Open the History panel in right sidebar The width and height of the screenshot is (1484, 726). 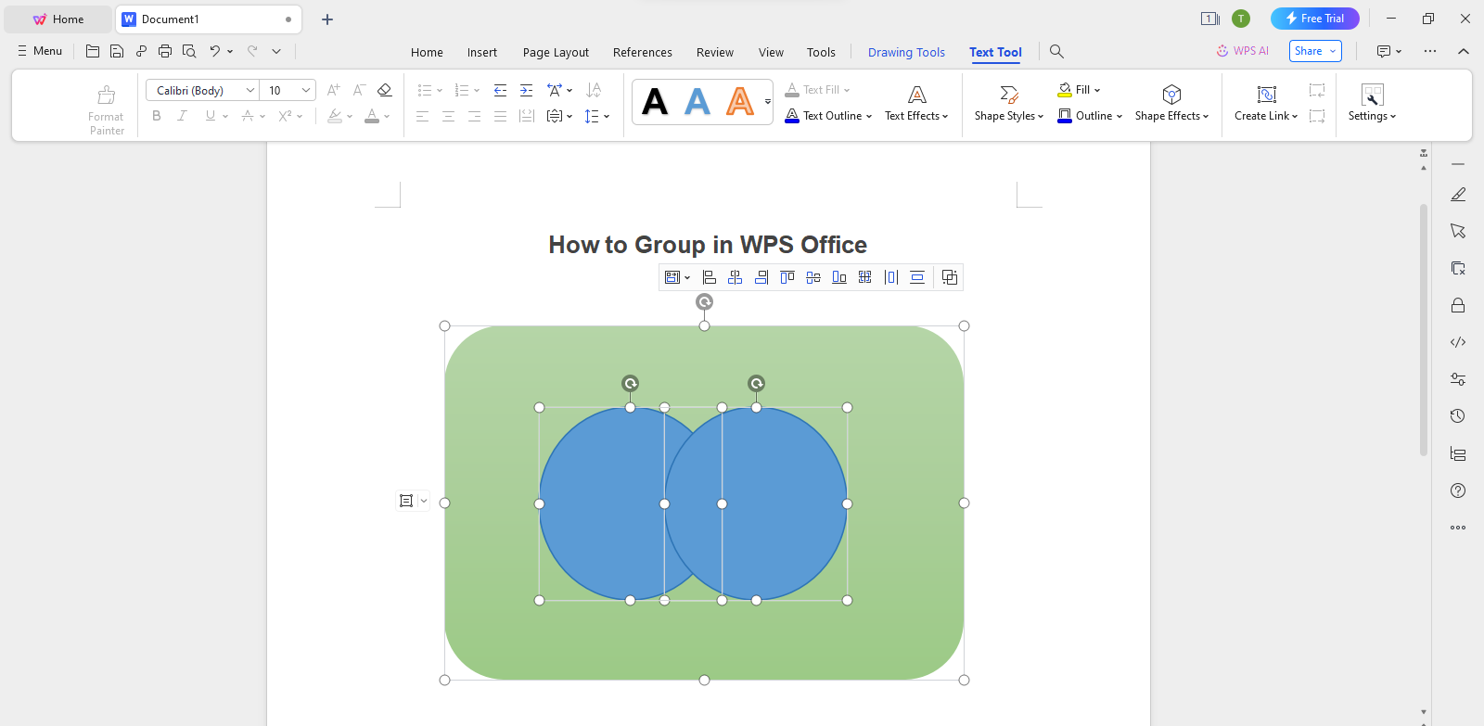point(1458,416)
